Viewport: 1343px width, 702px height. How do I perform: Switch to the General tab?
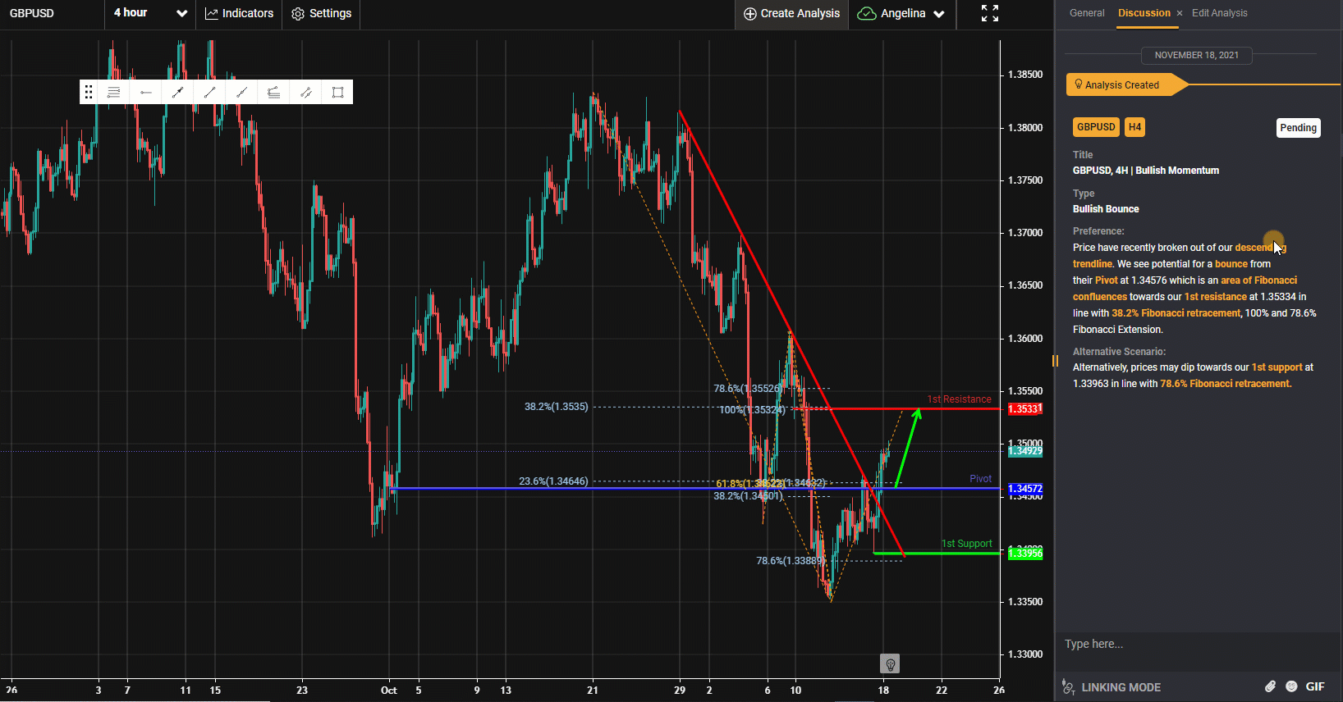tap(1087, 13)
